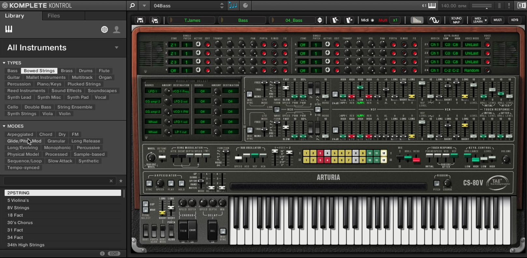Open the search magnifier in the header
This screenshot has height=258, width=527.
coord(132,6)
